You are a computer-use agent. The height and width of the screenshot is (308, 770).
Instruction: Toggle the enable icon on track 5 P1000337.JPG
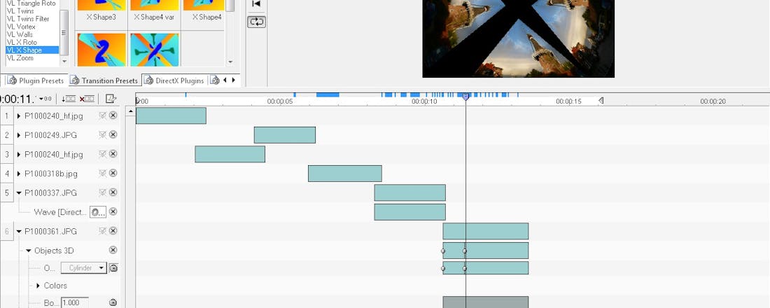point(102,192)
